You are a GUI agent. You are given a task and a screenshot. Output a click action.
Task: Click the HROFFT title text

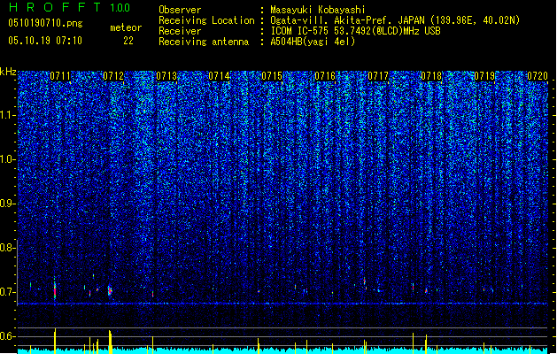coord(55,7)
